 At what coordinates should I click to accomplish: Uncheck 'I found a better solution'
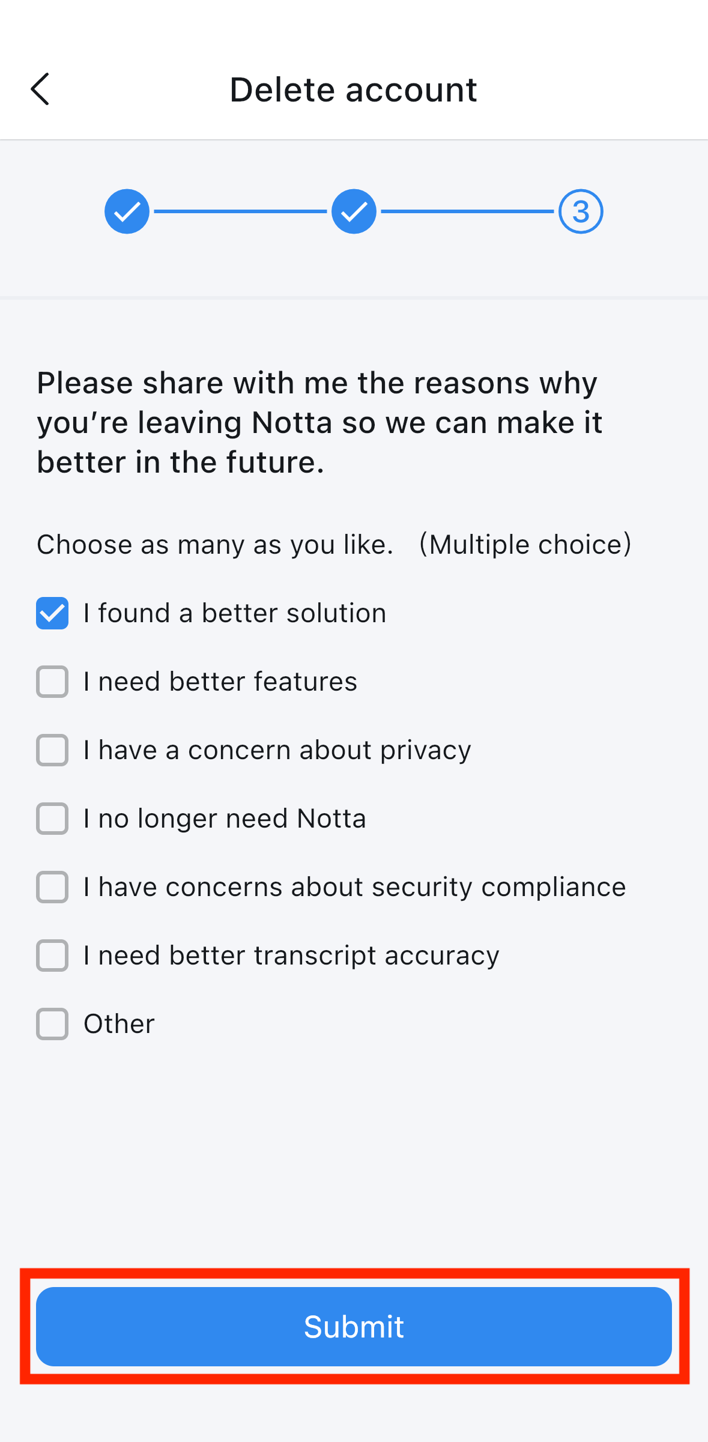point(52,613)
